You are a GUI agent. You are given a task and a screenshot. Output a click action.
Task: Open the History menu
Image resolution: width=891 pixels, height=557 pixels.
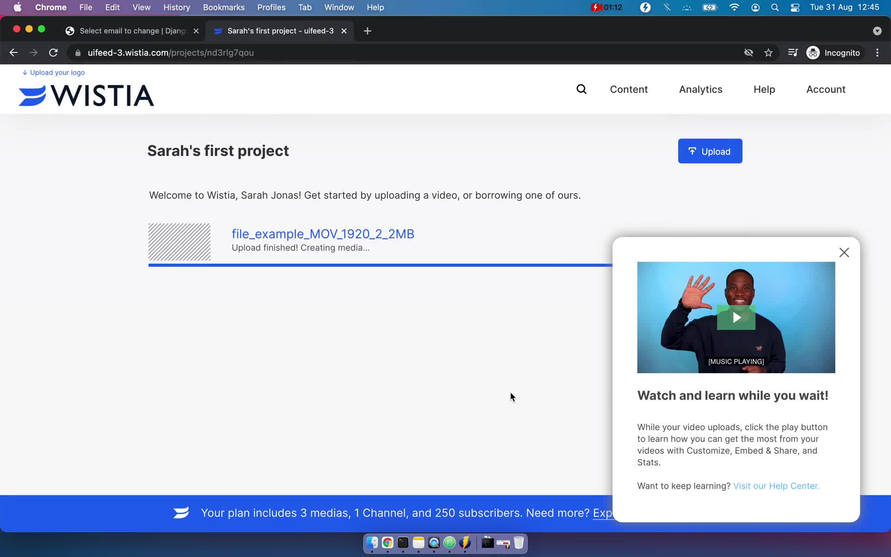coord(176,7)
